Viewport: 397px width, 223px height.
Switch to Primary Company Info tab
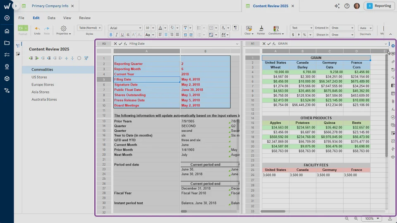pyautogui.click(x=50, y=6)
